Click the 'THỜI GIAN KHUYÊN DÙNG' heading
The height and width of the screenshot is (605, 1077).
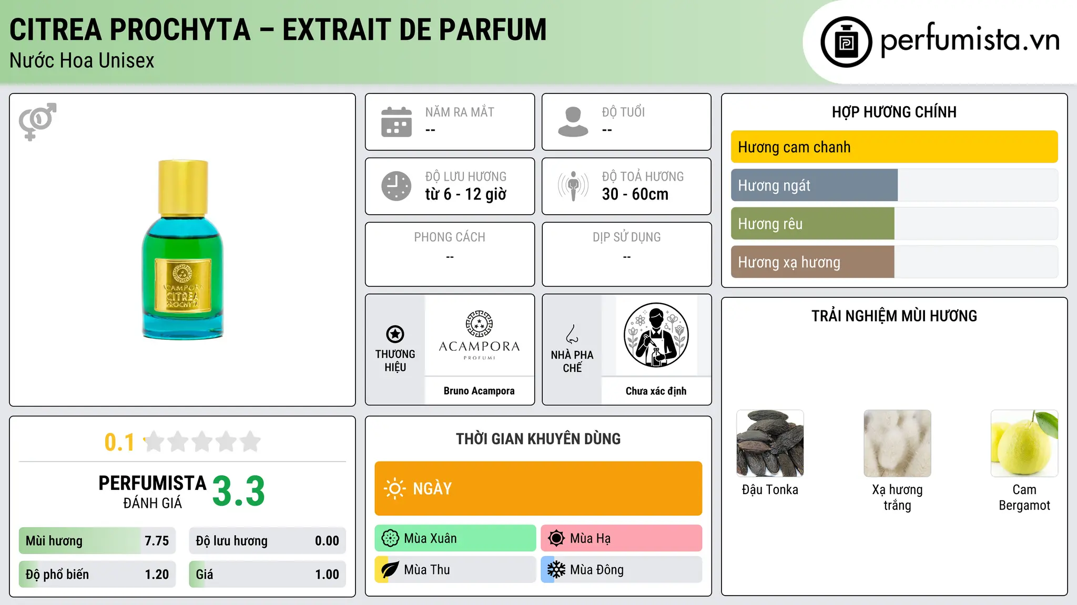click(x=538, y=439)
